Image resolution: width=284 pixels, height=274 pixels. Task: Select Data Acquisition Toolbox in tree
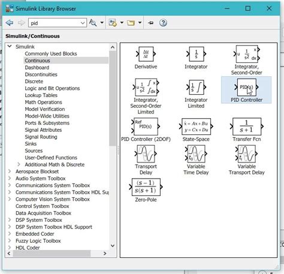point(43,213)
